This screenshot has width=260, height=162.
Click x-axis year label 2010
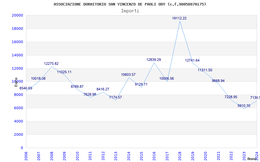point(77,156)
